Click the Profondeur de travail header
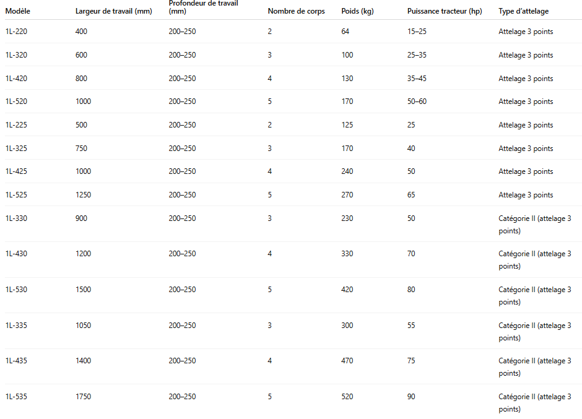The width and height of the screenshot is (582, 419). (204, 7)
